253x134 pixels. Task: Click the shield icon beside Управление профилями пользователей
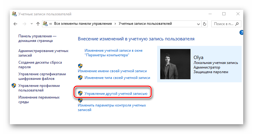14,86
